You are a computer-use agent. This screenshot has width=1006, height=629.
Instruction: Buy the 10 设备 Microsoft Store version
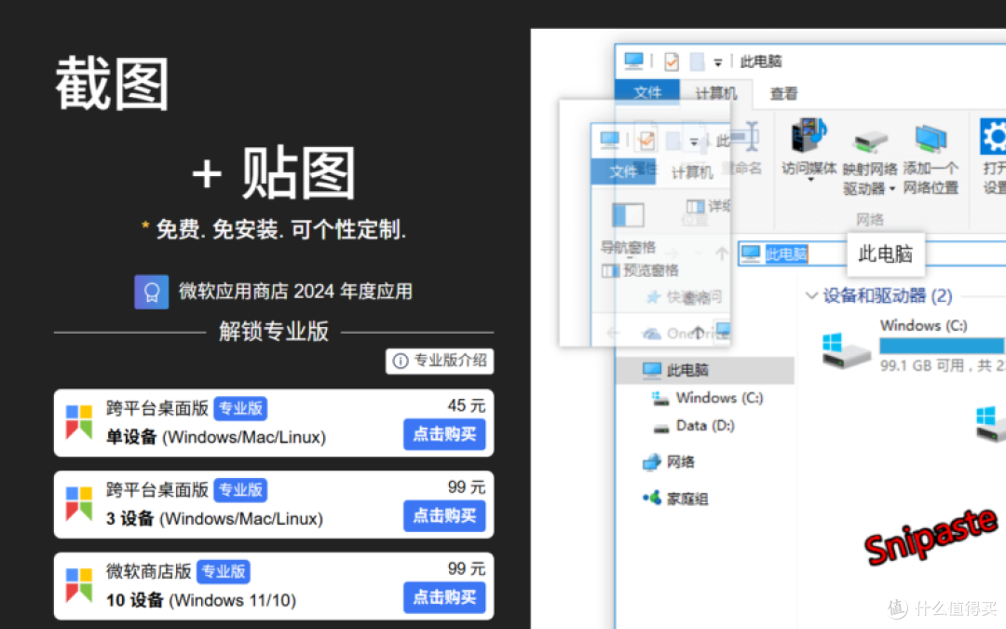pyautogui.click(x=444, y=597)
